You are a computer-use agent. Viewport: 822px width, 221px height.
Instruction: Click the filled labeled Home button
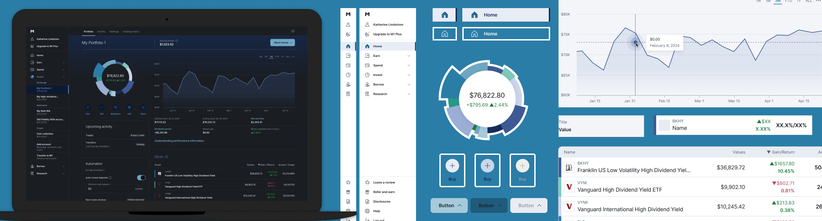click(x=506, y=15)
